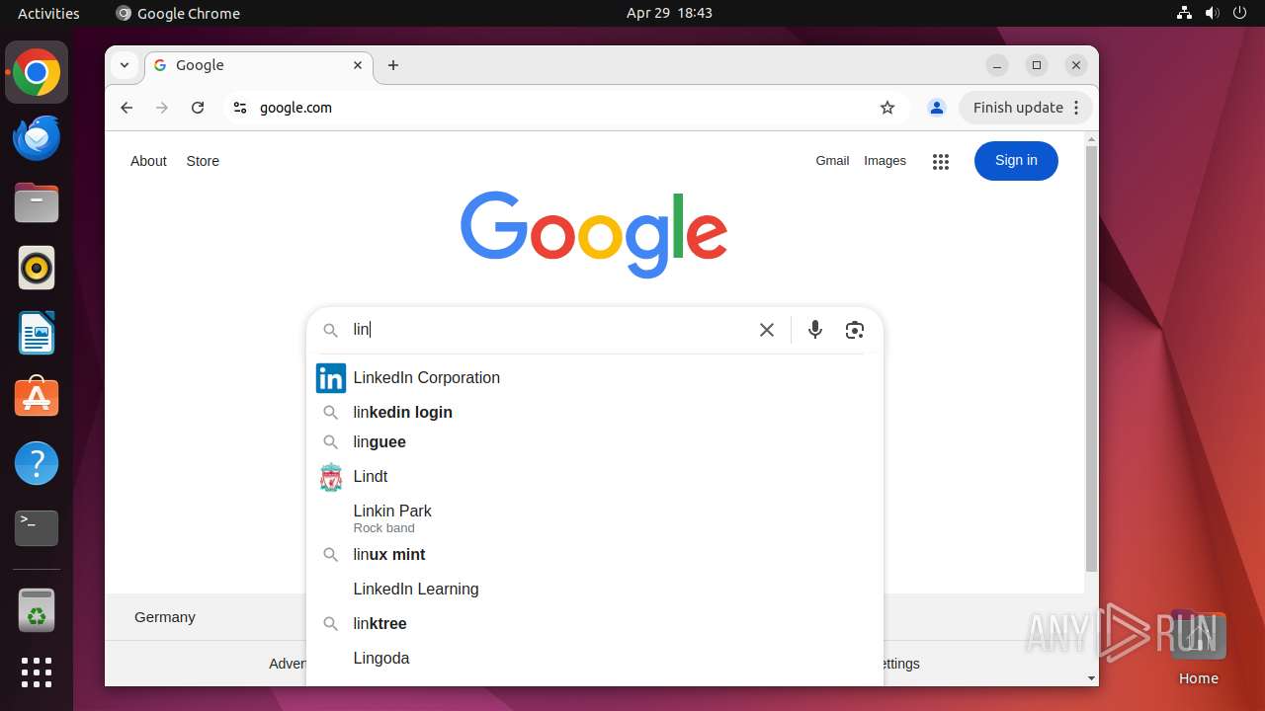Launch Terminal from the dock

[x=37, y=528]
